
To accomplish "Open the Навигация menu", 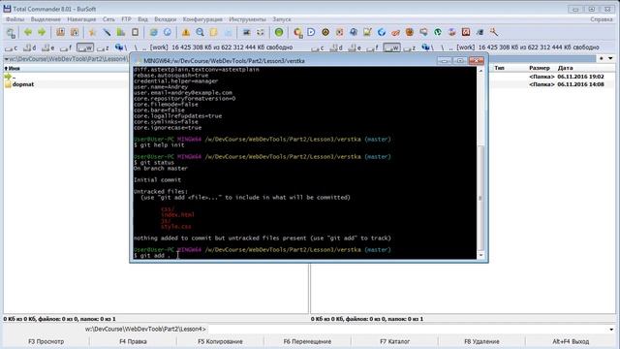I will coord(81,19).
